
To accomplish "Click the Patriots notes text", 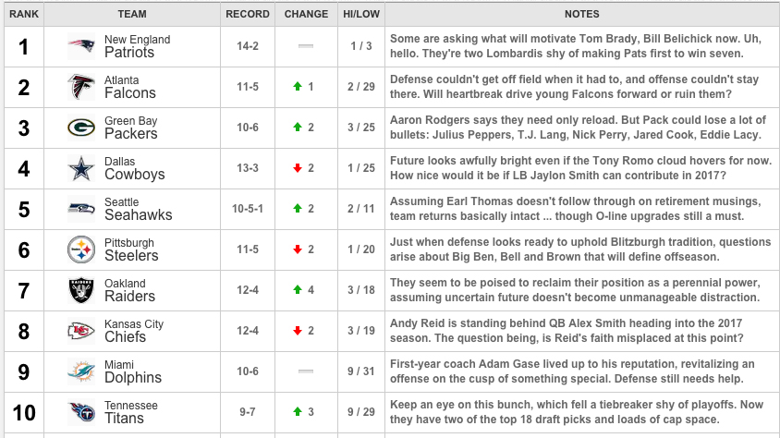I will click(576, 46).
